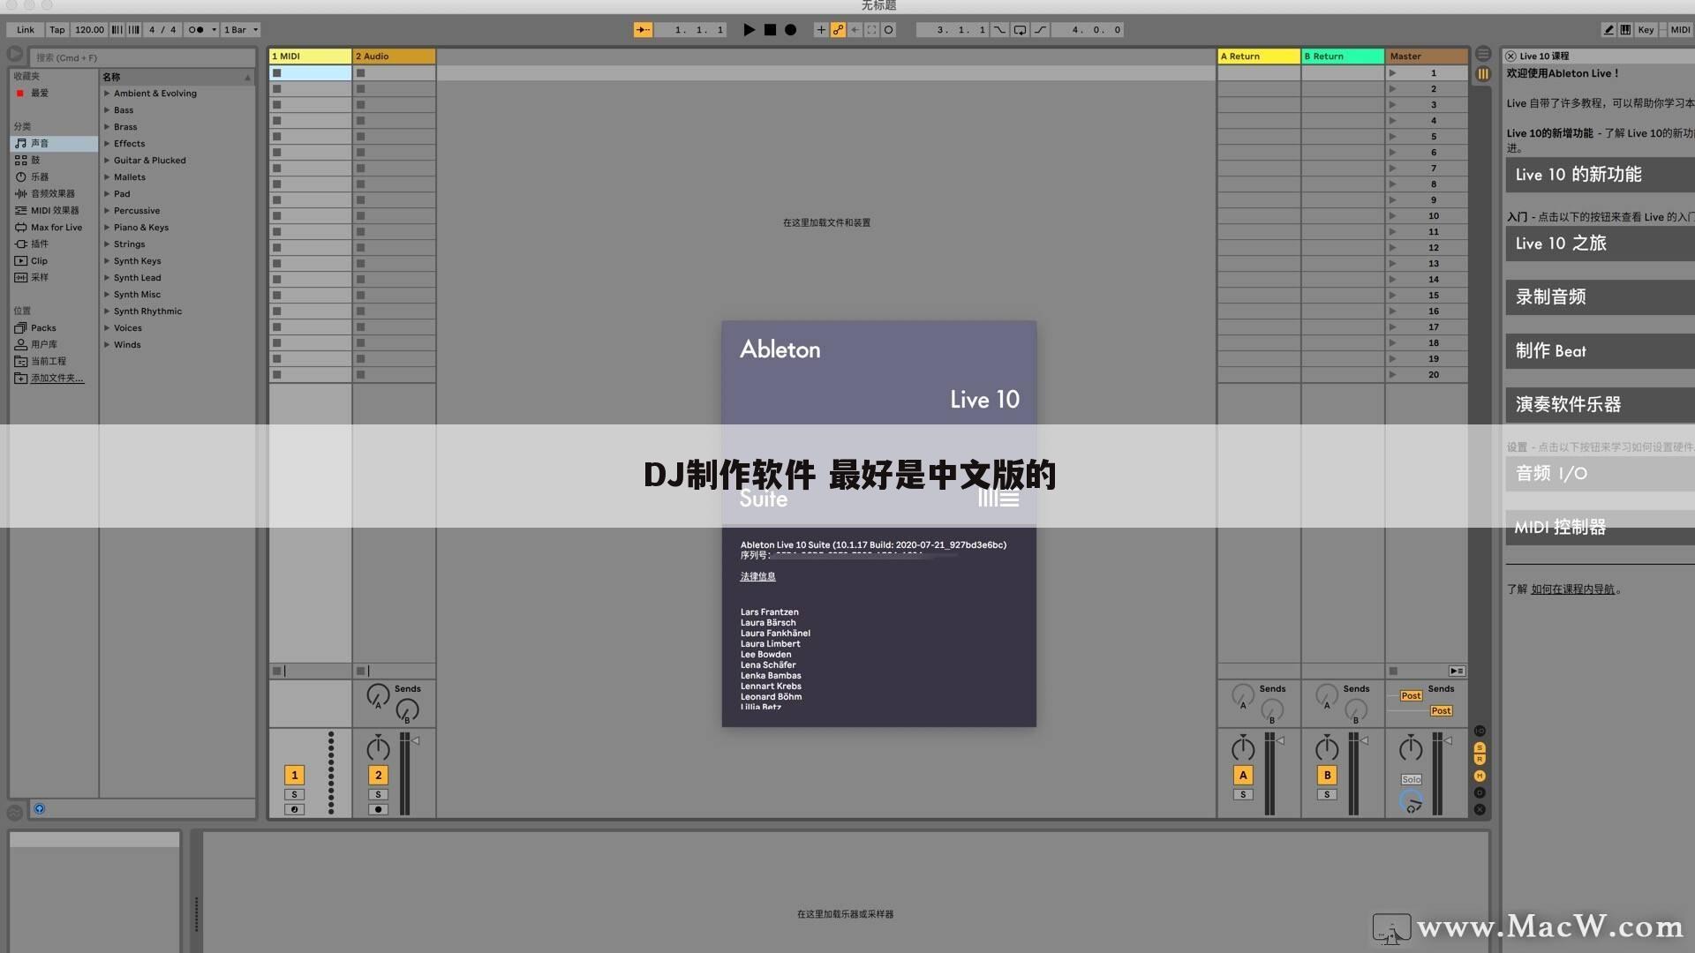Select the 声音 Sounds category
Screen dimensions: 1695x953
click(x=53, y=143)
